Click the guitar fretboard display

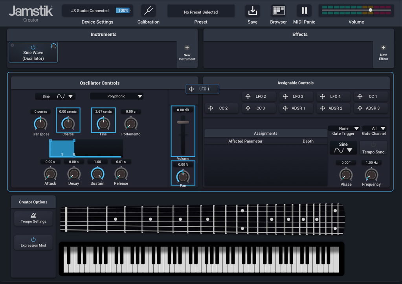(202, 220)
